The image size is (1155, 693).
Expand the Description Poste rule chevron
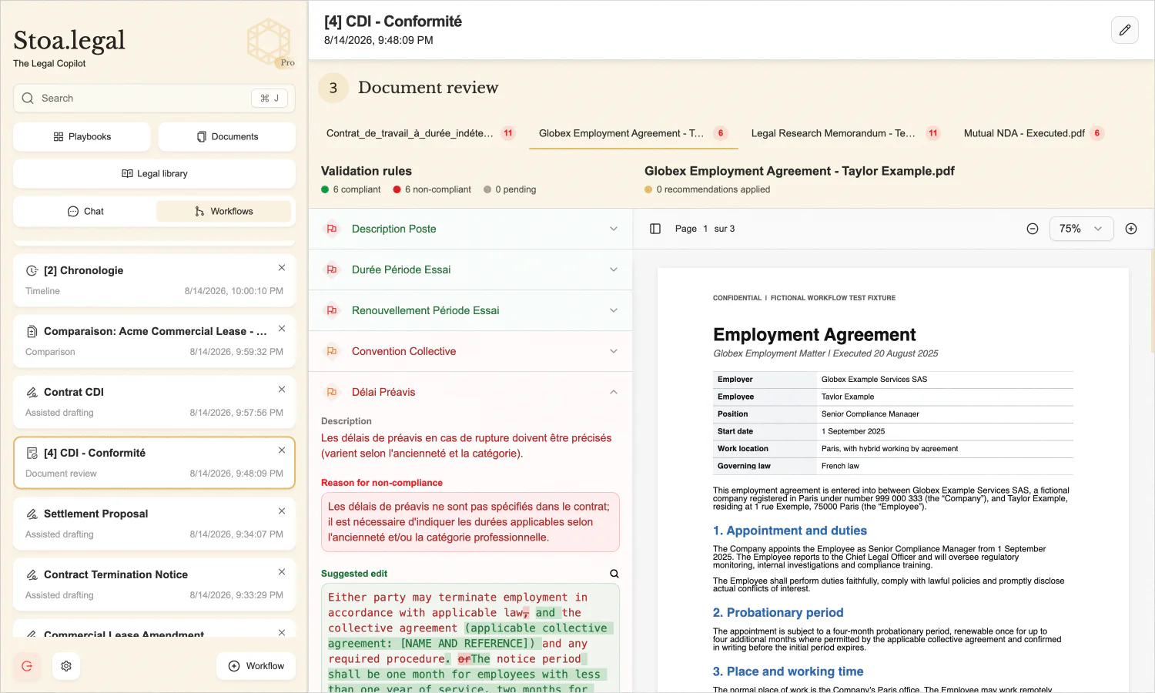[614, 229]
